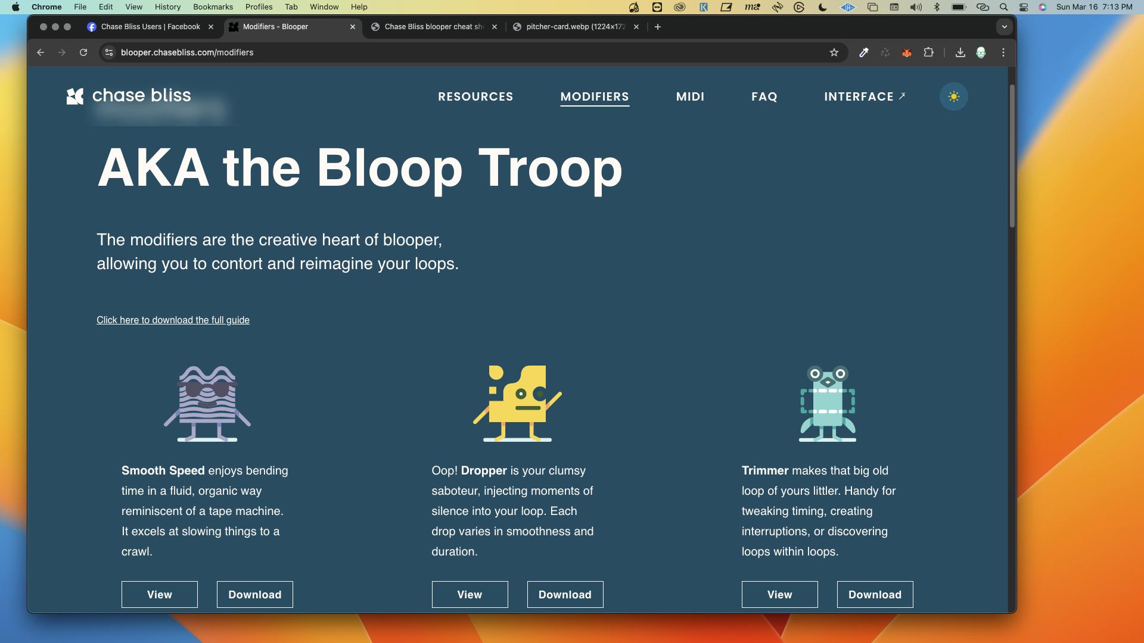Open the Chrome application menu
The width and height of the screenshot is (1144, 643).
click(46, 7)
